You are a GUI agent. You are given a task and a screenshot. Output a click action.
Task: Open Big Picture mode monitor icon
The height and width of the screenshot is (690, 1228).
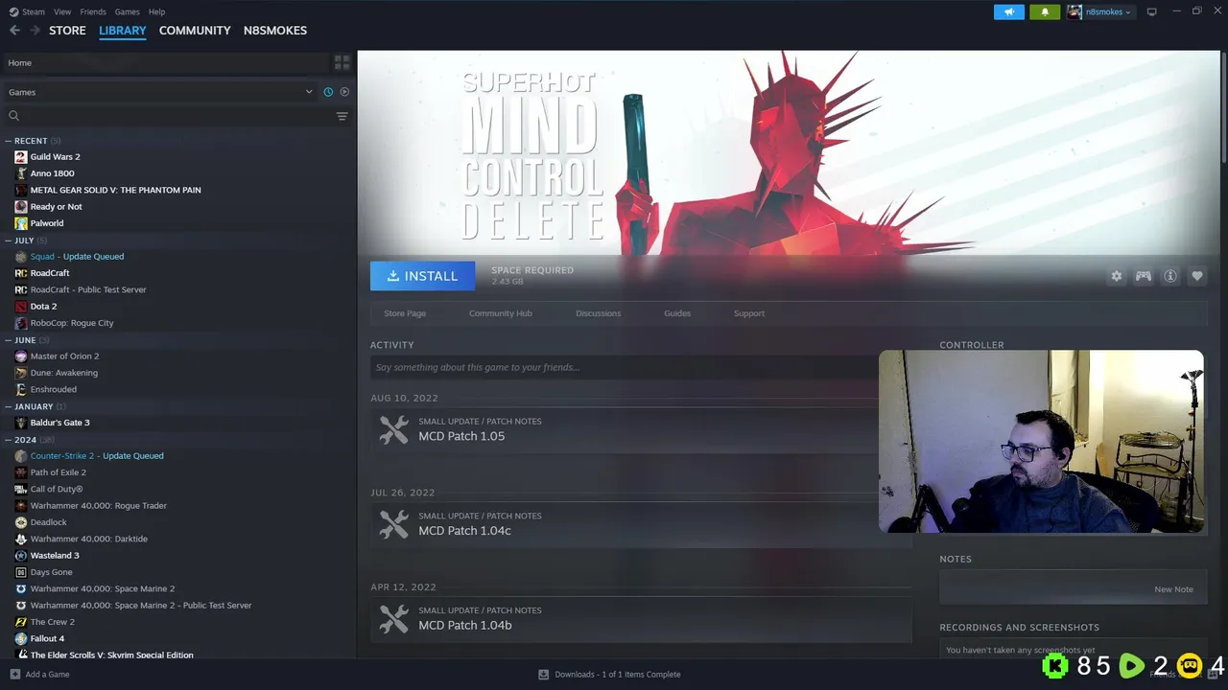pyautogui.click(x=1152, y=11)
